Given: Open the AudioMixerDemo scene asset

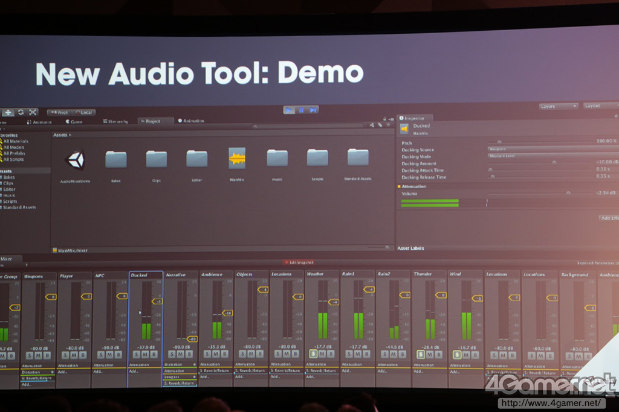Looking at the screenshot, I should pyautogui.click(x=76, y=160).
